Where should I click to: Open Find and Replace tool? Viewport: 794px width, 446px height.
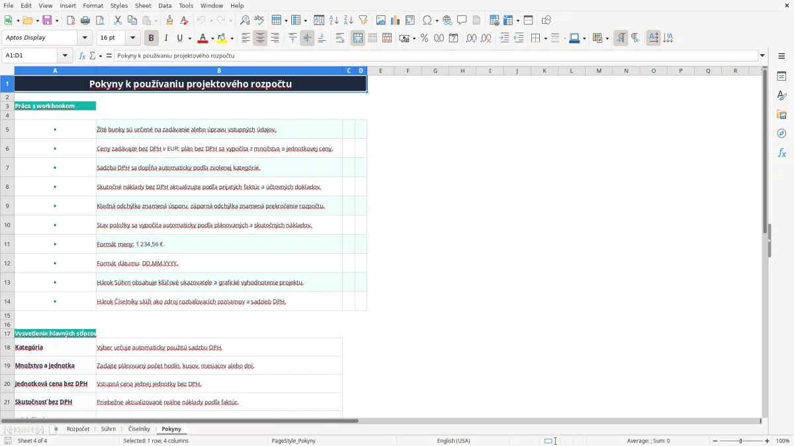245,20
